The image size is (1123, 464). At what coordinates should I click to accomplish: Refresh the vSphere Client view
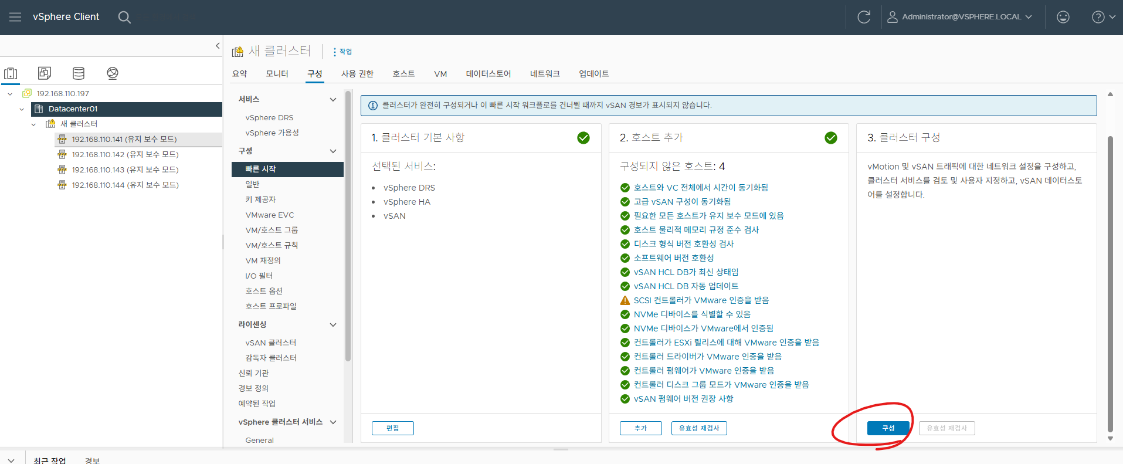[x=863, y=17]
